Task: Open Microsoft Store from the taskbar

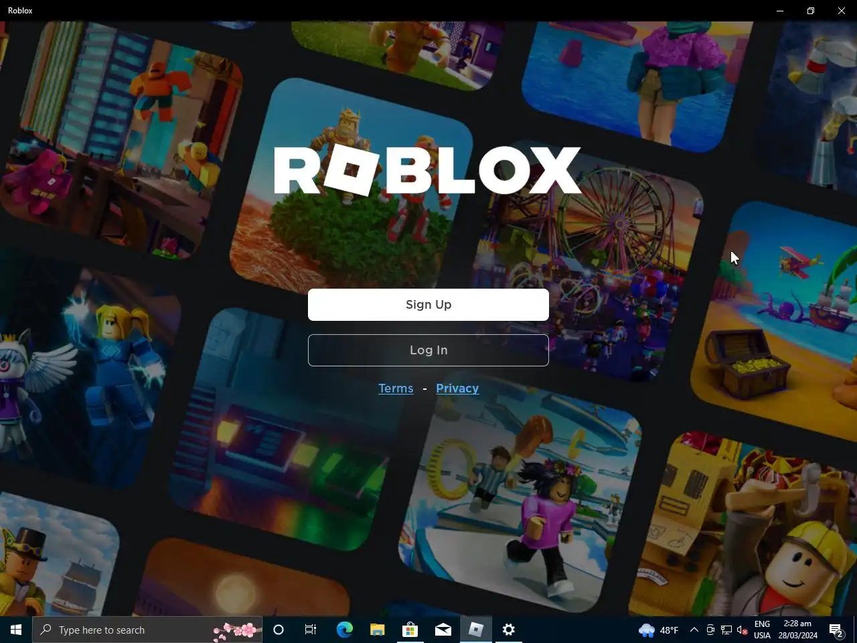Action: tap(410, 630)
